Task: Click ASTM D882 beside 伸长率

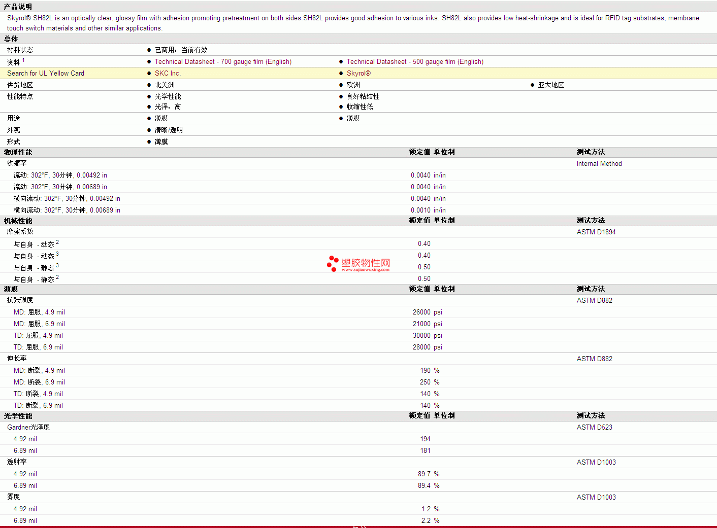Action: [x=595, y=359]
